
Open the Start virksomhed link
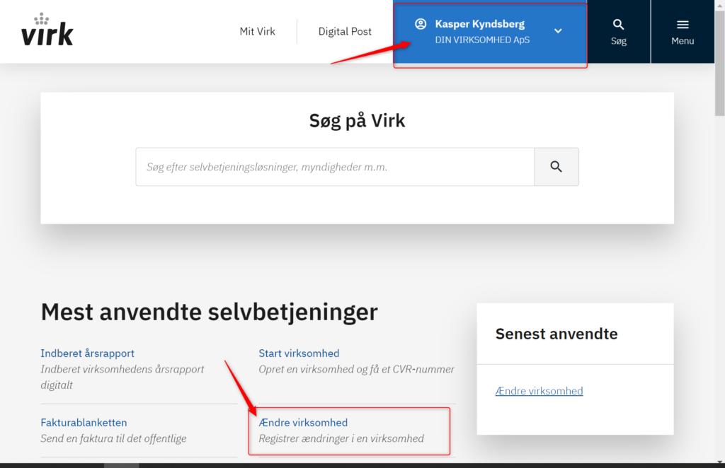[x=299, y=353]
